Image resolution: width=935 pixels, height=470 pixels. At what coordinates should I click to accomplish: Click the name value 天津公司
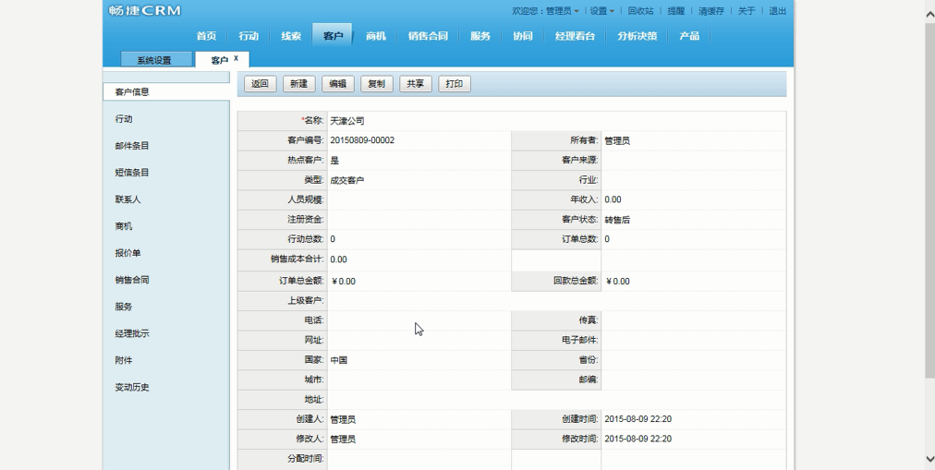pyautogui.click(x=347, y=121)
